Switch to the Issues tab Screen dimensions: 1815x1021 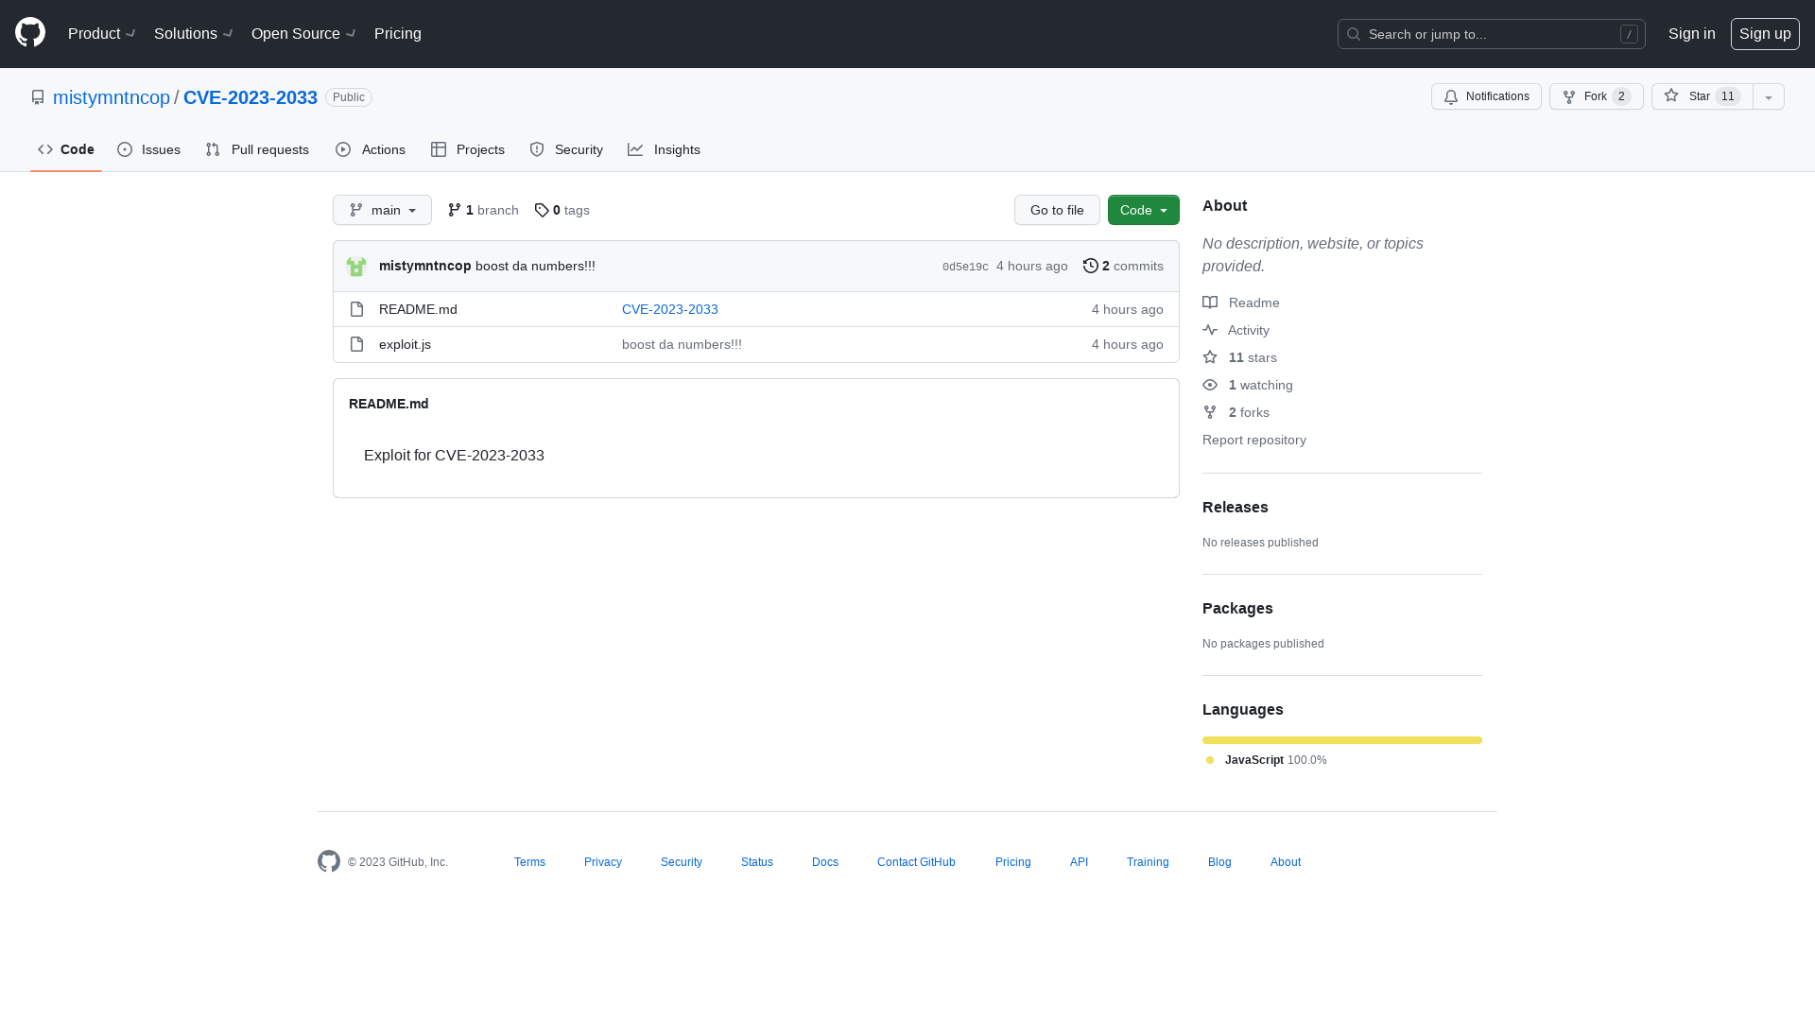148,149
